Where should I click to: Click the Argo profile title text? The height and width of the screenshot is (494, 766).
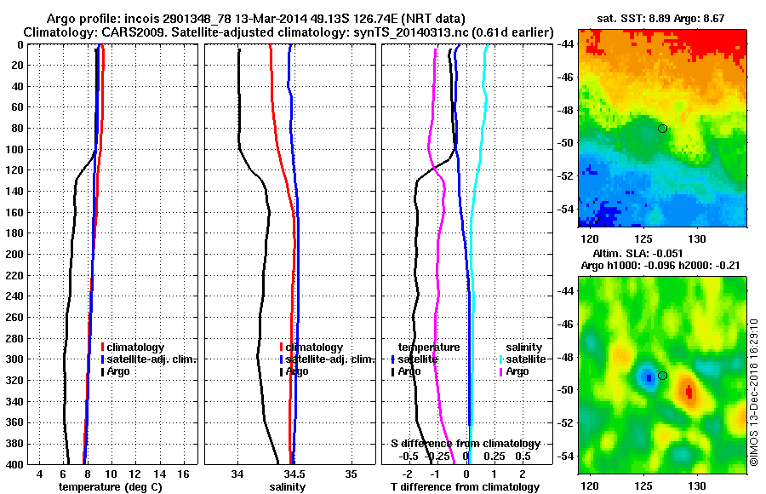pyautogui.click(x=256, y=19)
